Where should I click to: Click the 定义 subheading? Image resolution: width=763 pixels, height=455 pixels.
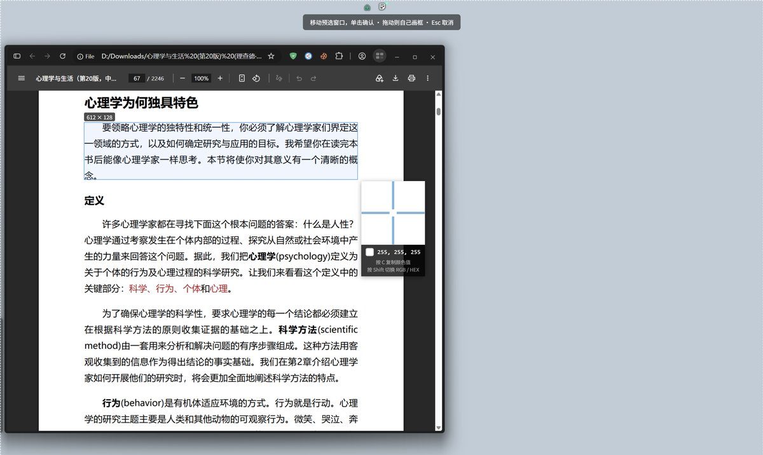(94, 201)
